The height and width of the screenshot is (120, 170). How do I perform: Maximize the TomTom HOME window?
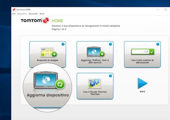166,9
